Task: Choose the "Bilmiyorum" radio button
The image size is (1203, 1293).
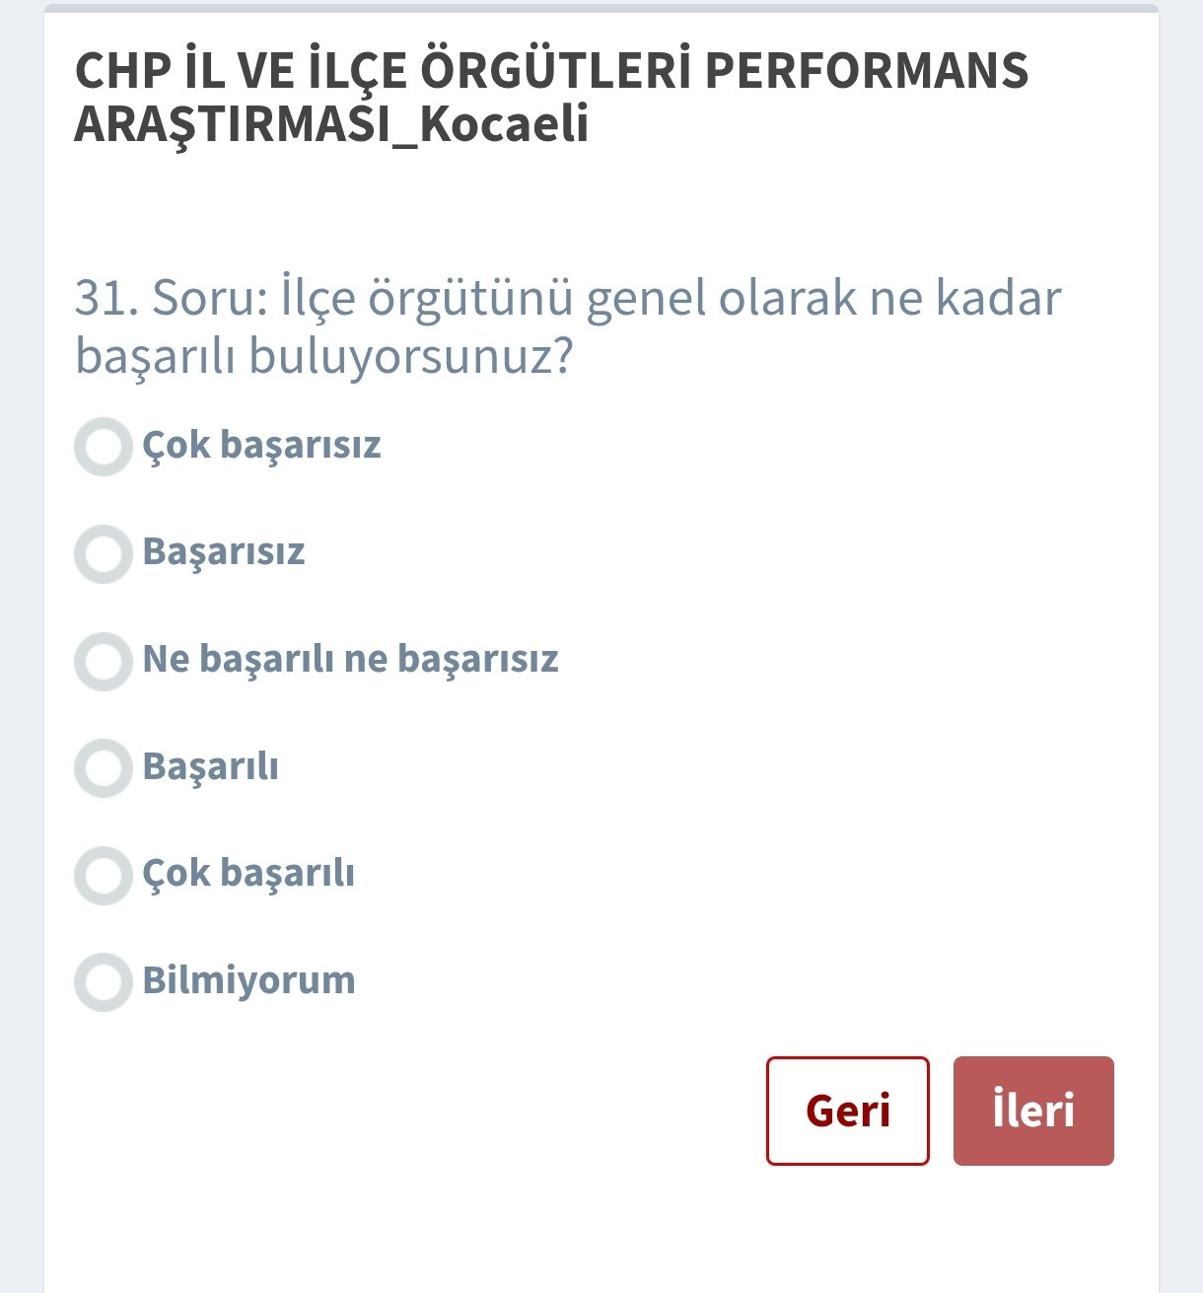Action: point(104,981)
